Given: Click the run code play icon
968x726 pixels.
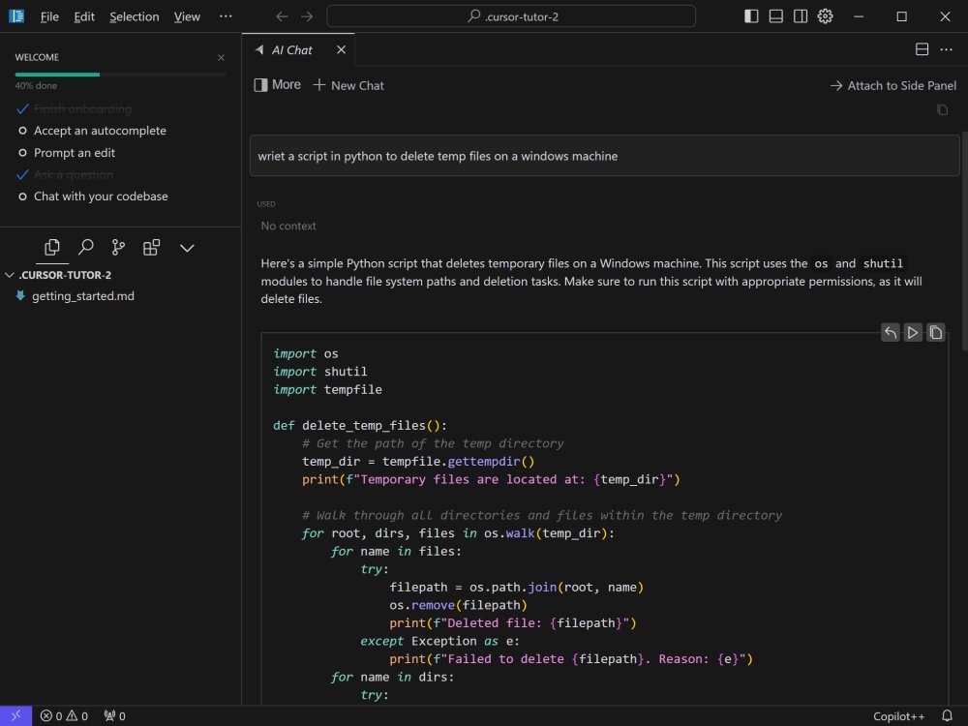Looking at the screenshot, I should pos(913,333).
